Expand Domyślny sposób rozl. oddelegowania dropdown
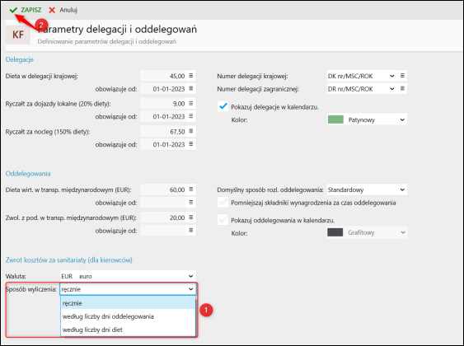This screenshot has width=464, height=346. [x=367, y=189]
